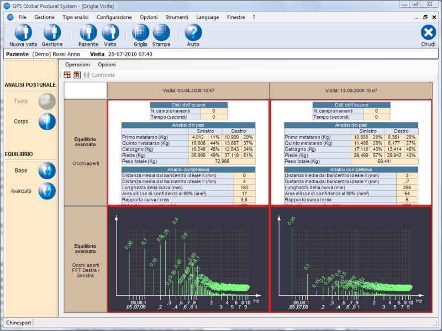Click the Chiudi close icon

click(x=428, y=33)
